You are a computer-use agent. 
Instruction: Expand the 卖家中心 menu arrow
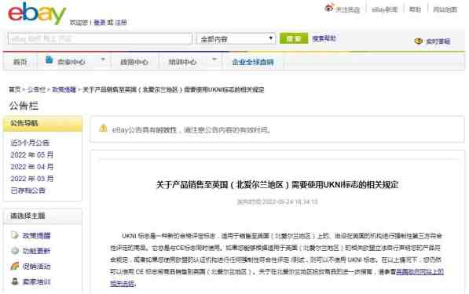pyautogui.click(x=103, y=60)
